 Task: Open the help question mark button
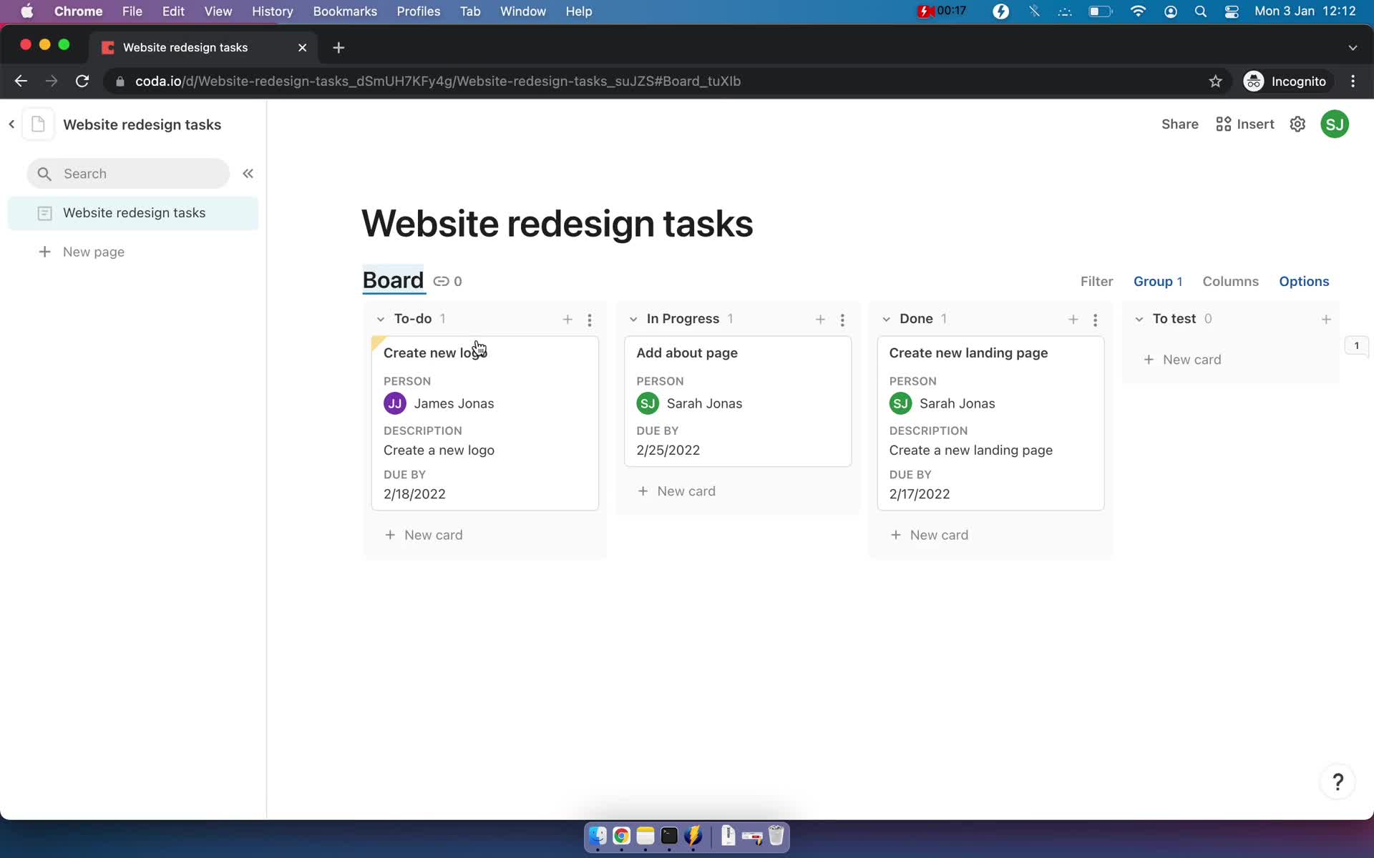pyautogui.click(x=1338, y=781)
